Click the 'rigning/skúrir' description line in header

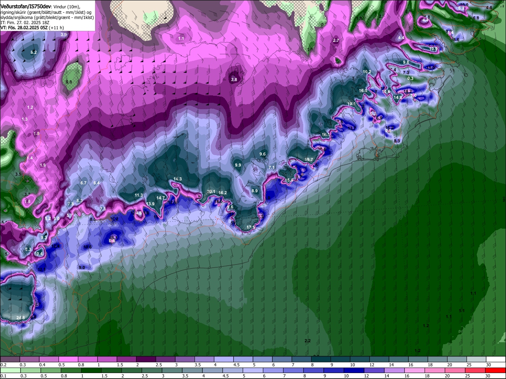(46, 12)
